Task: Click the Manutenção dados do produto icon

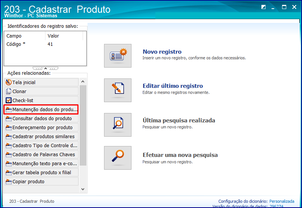Action: (9, 109)
